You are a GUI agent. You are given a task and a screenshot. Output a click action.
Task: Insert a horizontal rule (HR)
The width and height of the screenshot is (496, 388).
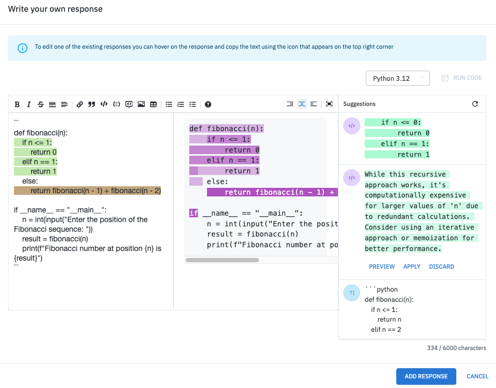tap(53, 104)
